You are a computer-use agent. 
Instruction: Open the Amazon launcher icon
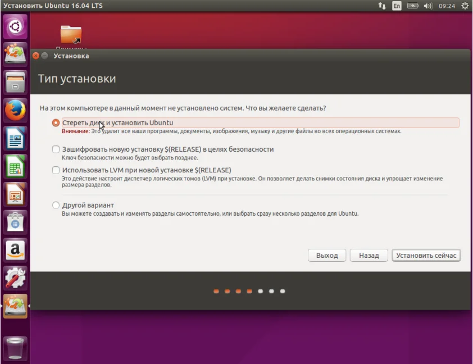(15, 250)
